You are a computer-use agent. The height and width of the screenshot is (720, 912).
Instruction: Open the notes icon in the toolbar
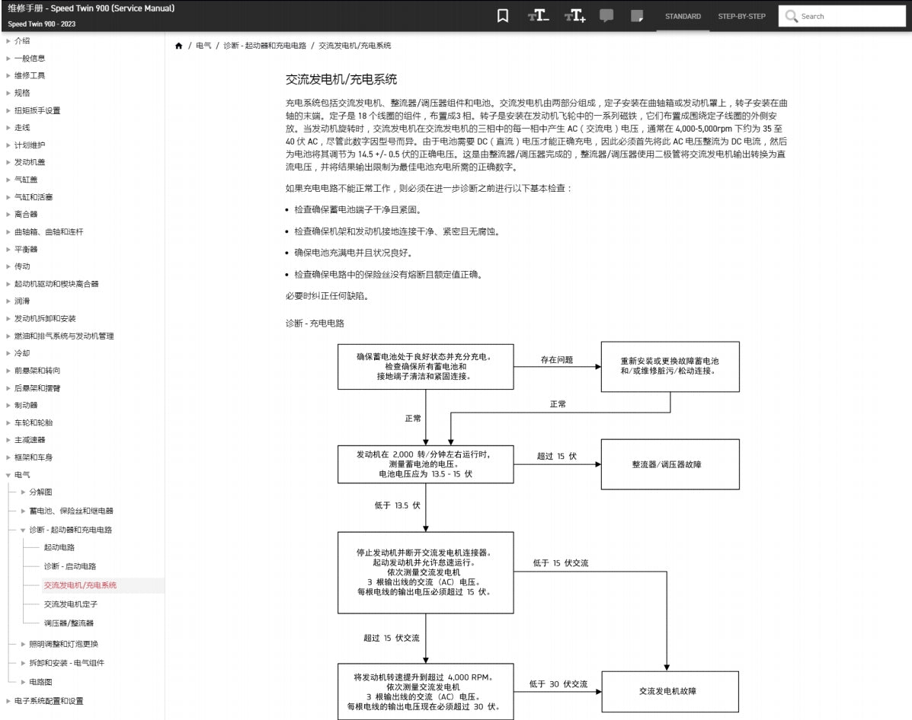pyautogui.click(x=637, y=15)
